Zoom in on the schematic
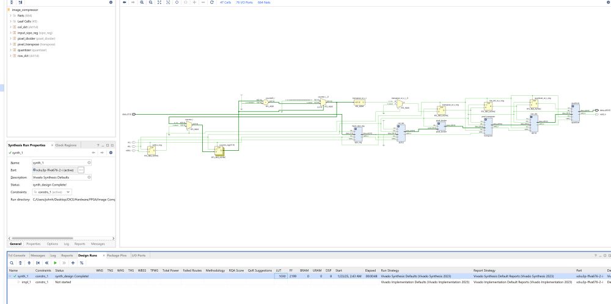This screenshot has height=304, width=611. [142, 2]
